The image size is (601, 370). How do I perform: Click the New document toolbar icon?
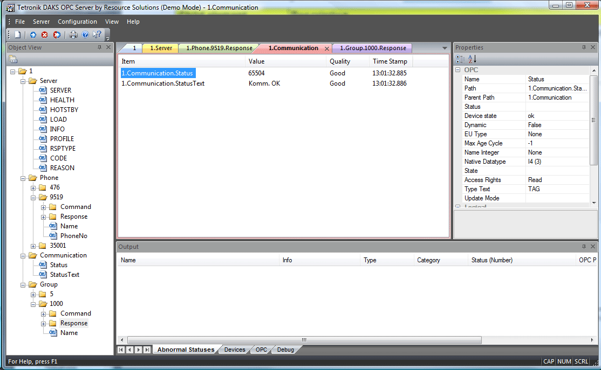[x=18, y=35]
